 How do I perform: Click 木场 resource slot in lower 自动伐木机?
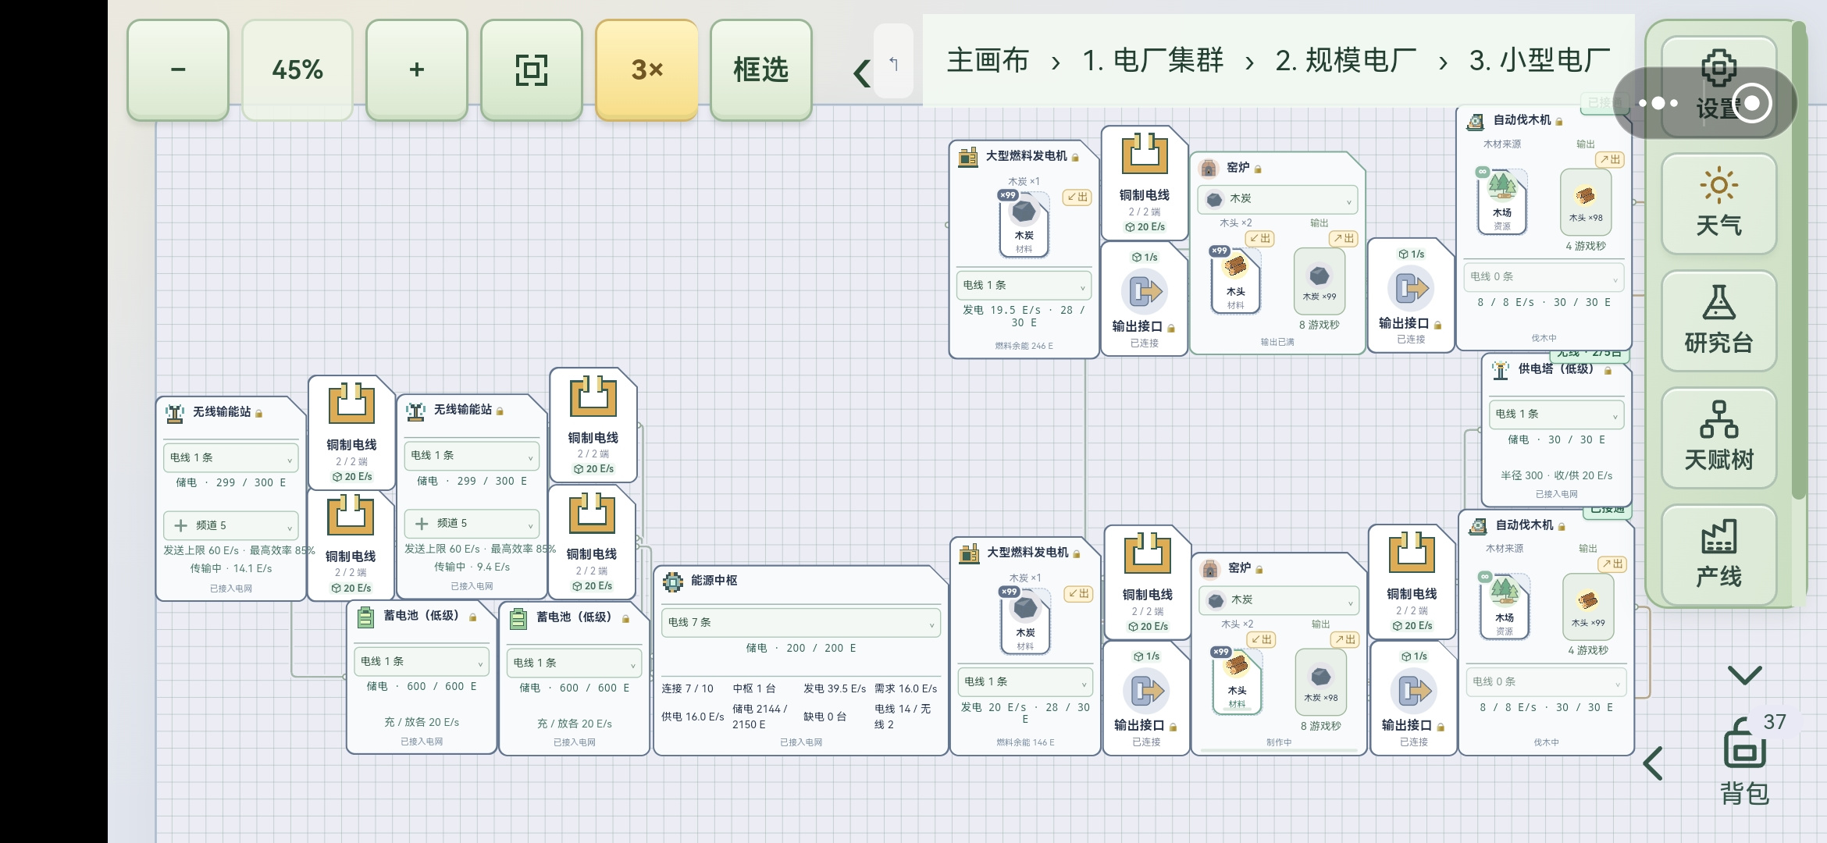pyautogui.click(x=1505, y=606)
